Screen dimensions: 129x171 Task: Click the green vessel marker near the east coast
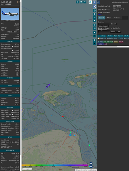tap(89, 145)
